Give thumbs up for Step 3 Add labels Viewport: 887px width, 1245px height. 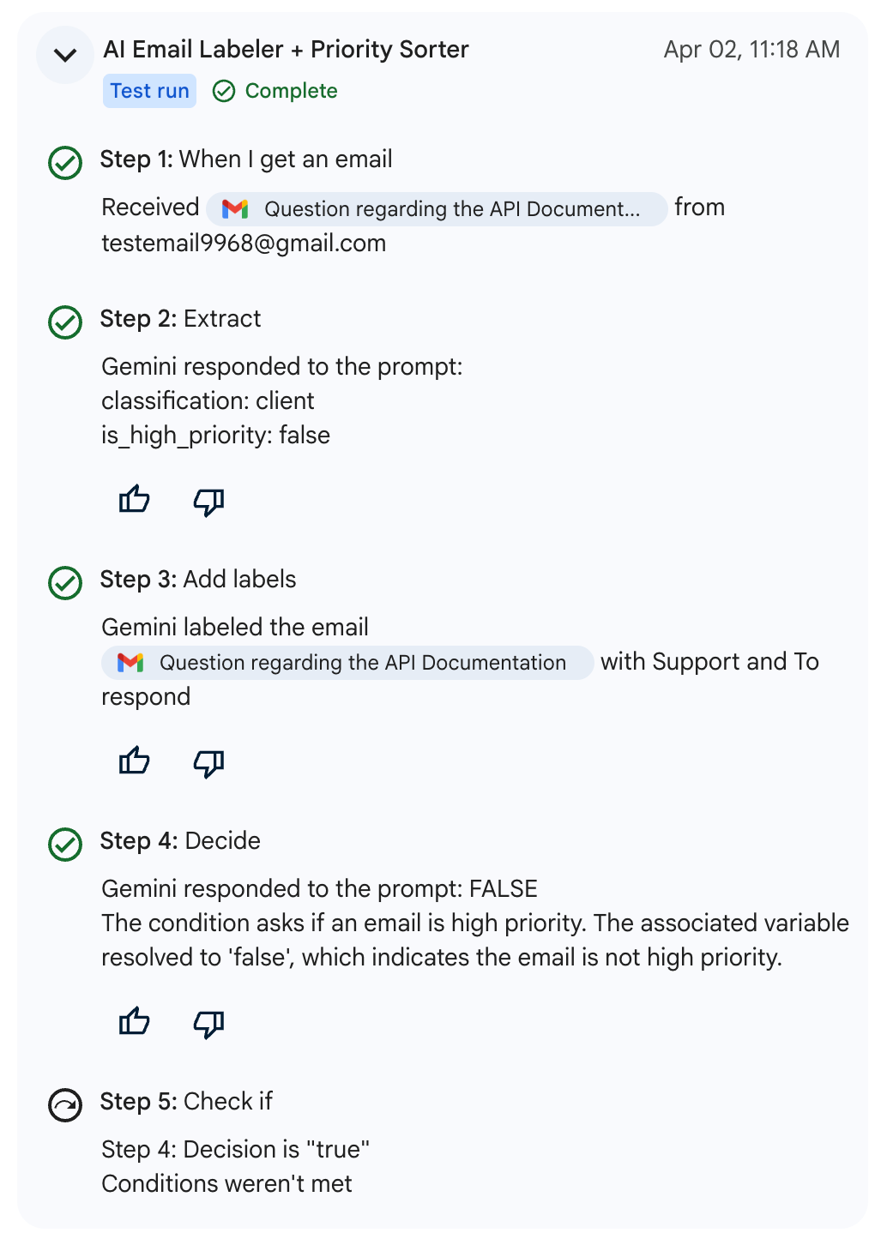(x=135, y=761)
